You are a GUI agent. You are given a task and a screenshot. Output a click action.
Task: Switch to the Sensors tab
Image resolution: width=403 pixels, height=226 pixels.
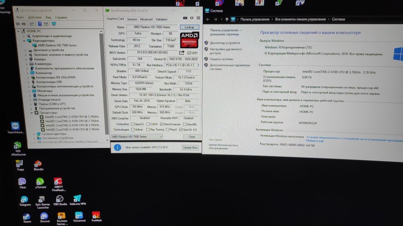pos(132,19)
